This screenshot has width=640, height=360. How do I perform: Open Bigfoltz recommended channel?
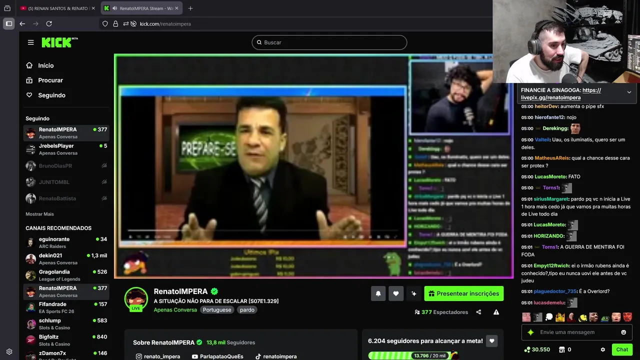pyautogui.click(x=66, y=340)
